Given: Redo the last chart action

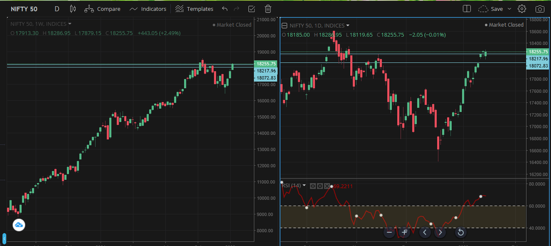Looking at the screenshot, I should [x=237, y=9].
